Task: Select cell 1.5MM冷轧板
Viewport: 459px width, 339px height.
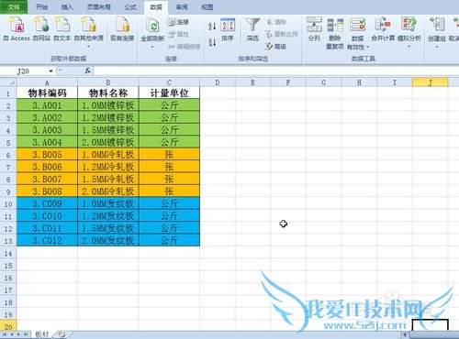Action: [x=108, y=180]
